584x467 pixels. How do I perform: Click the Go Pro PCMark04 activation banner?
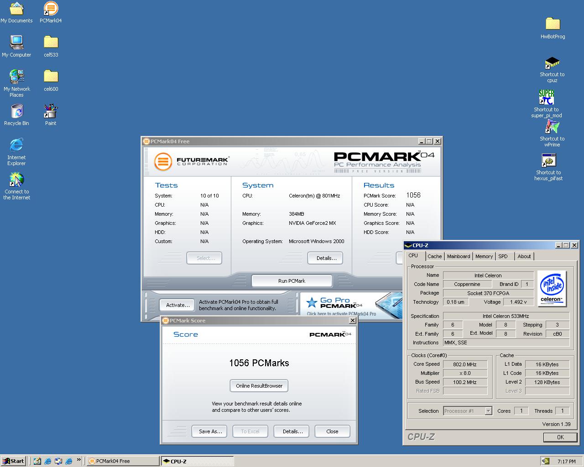[351, 305]
